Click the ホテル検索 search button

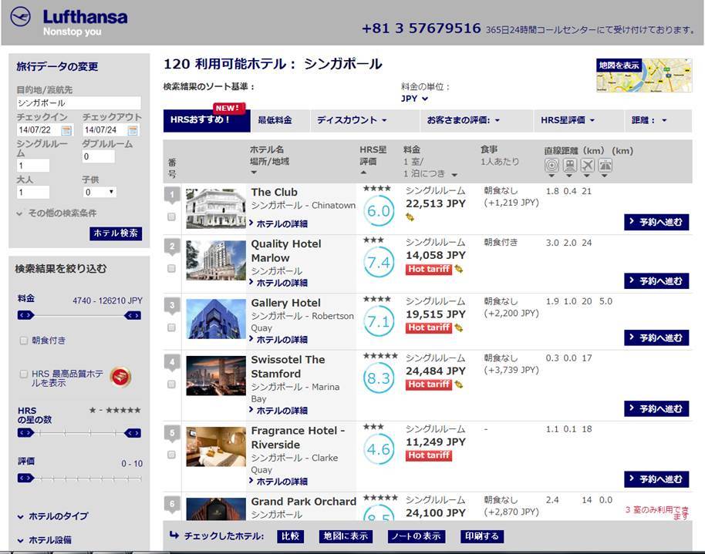pyautogui.click(x=116, y=233)
